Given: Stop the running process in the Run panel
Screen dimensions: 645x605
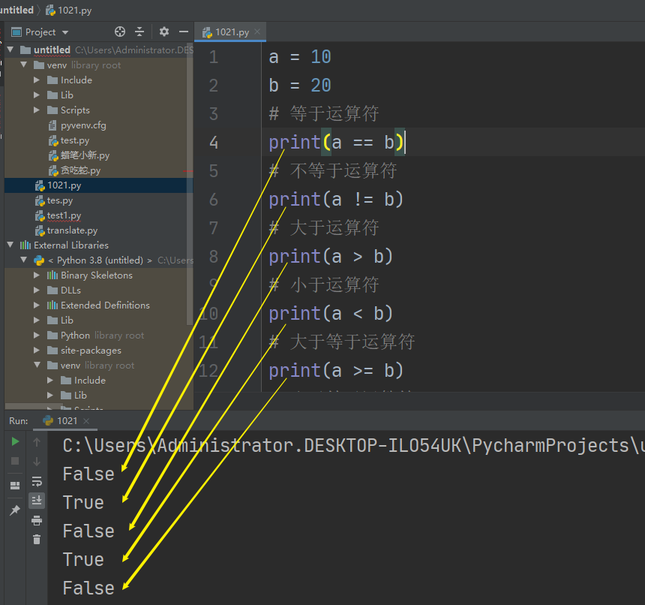Looking at the screenshot, I should 15,460.
